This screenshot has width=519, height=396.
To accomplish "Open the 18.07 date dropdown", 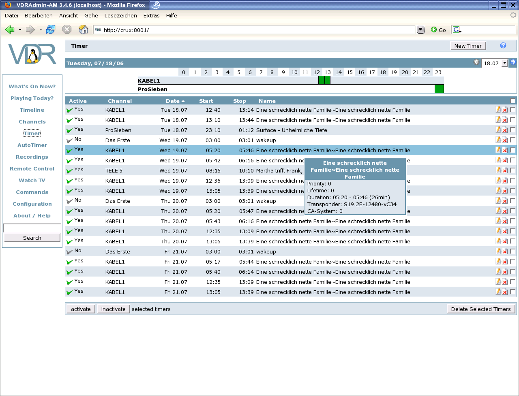I will click(504, 63).
